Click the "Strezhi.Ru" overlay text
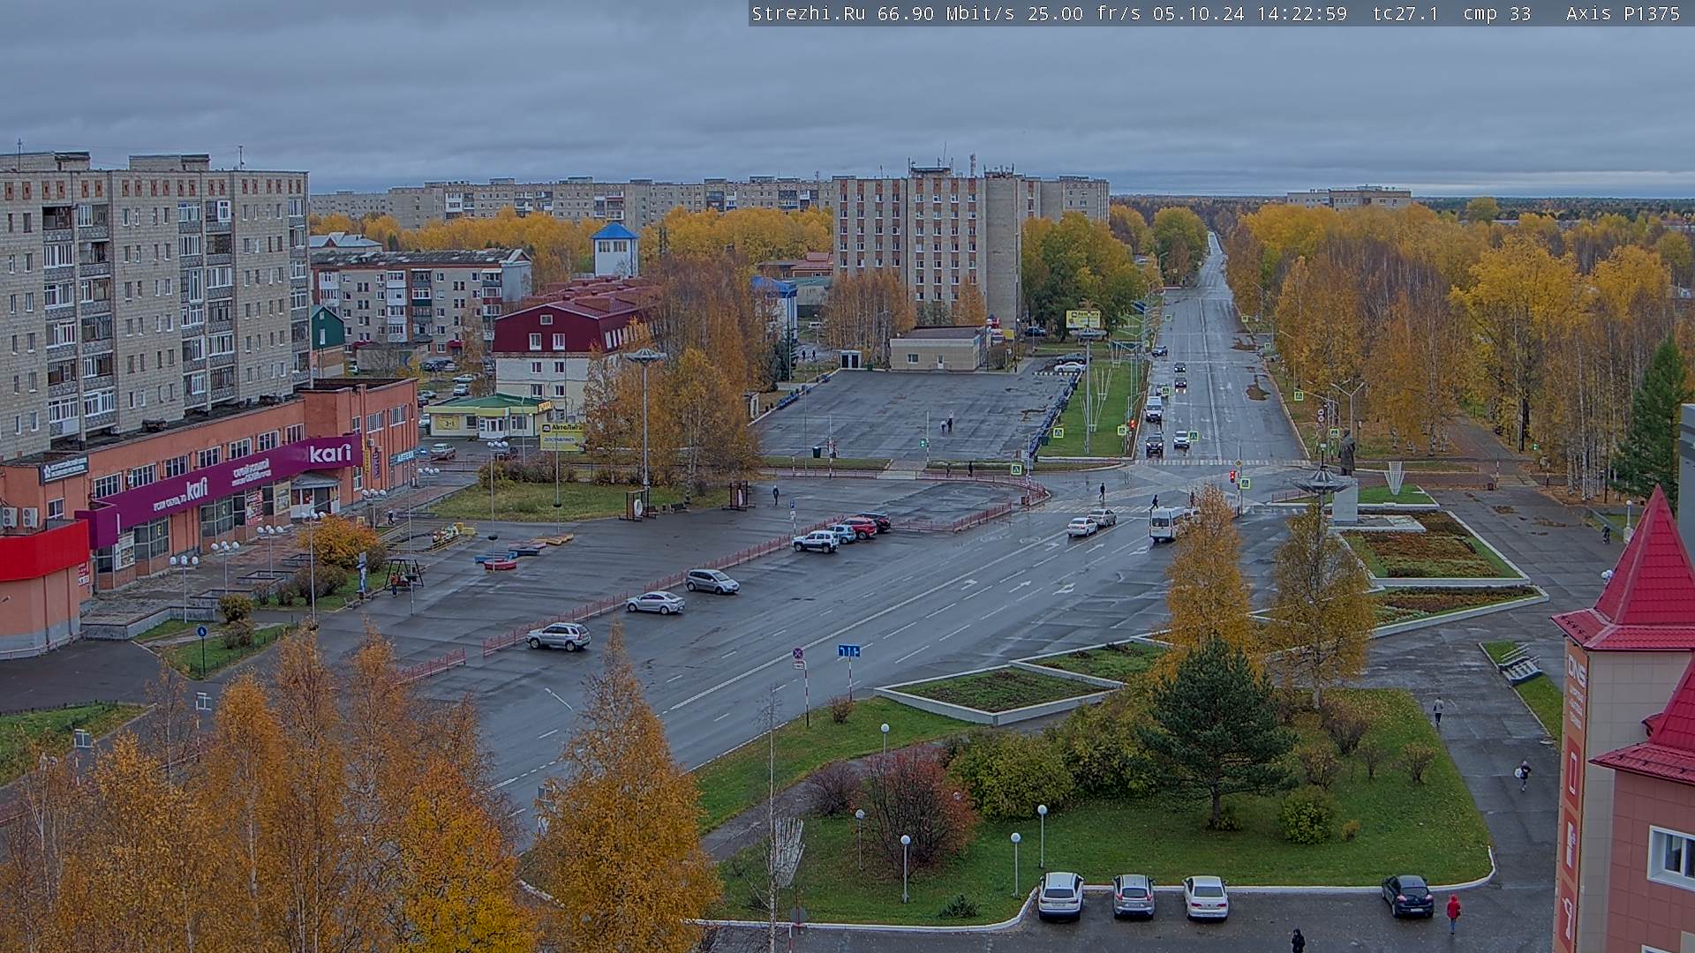Image resolution: width=1695 pixels, height=953 pixels. [x=809, y=13]
